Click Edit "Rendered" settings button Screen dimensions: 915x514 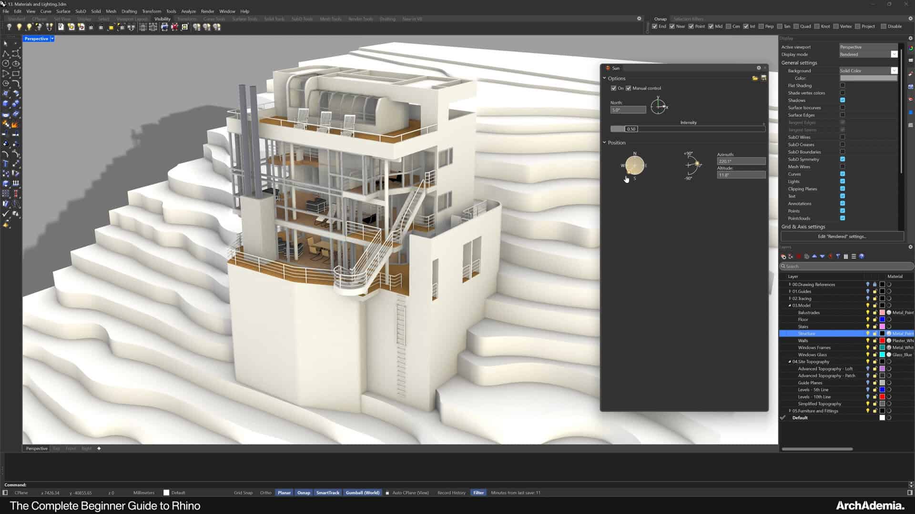[x=842, y=237]
